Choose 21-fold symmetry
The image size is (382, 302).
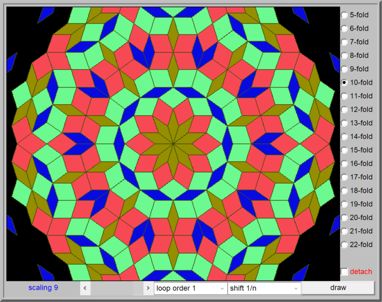click(344, 231)
